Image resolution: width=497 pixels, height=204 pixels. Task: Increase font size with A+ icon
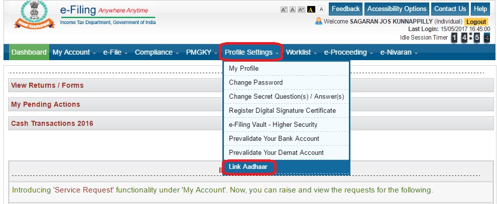pos(301,10)
